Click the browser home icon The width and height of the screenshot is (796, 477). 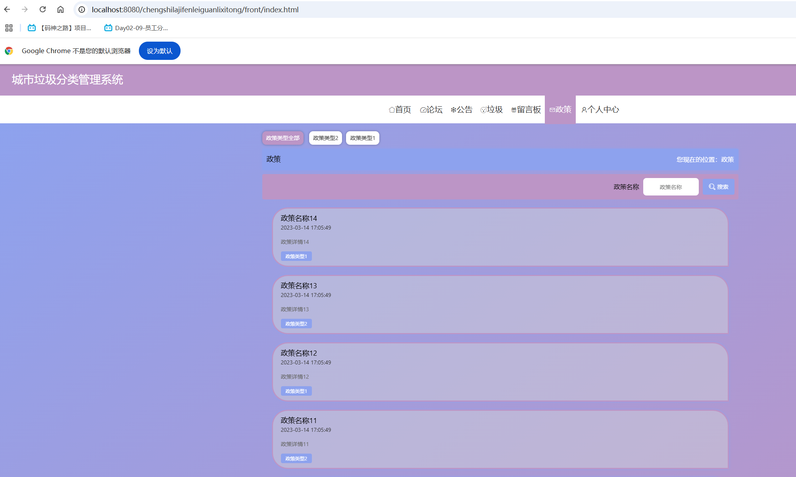pos(60,10)
